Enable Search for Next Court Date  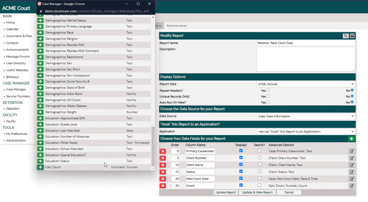[259, 178]
